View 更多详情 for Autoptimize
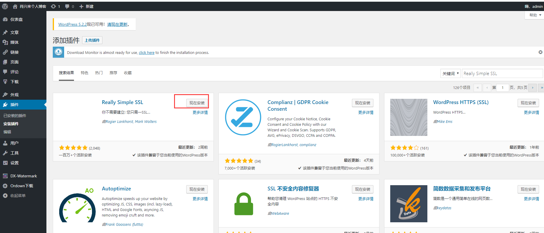This screenshot has height=233, width=544. coord(200,199)
